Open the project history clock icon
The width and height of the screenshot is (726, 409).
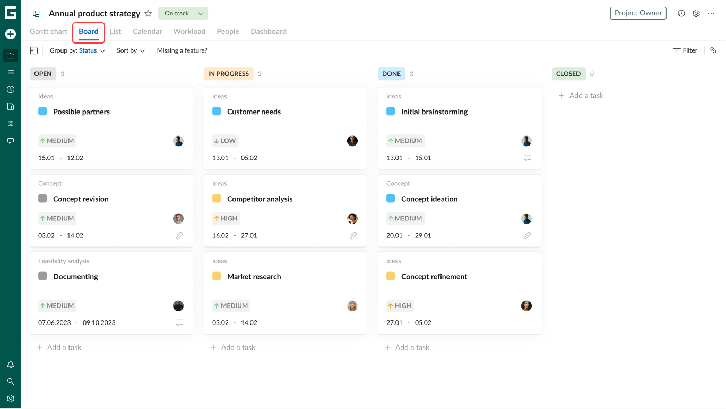click(x=681, y=13)
